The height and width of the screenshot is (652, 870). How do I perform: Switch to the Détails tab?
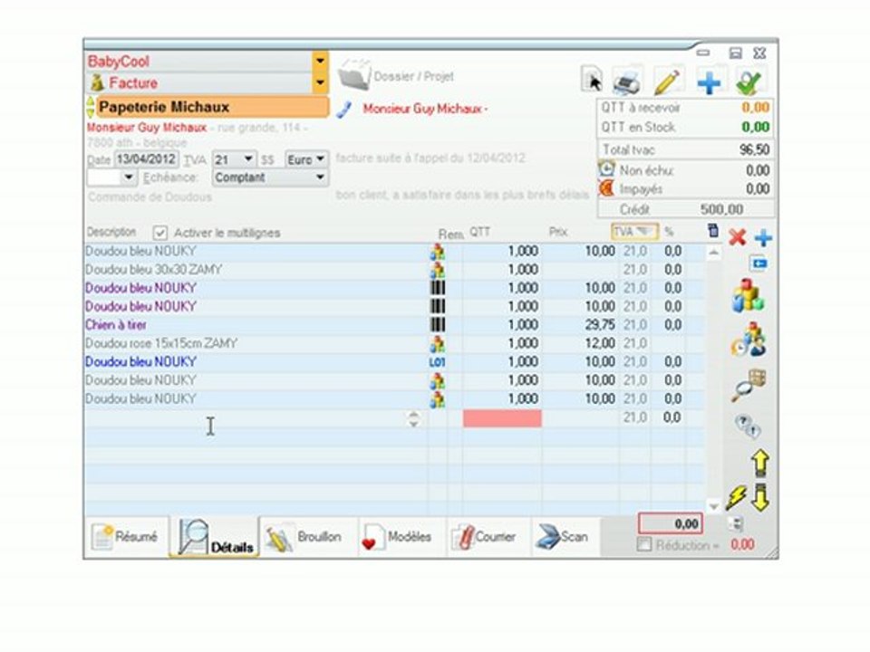point(216,537)
